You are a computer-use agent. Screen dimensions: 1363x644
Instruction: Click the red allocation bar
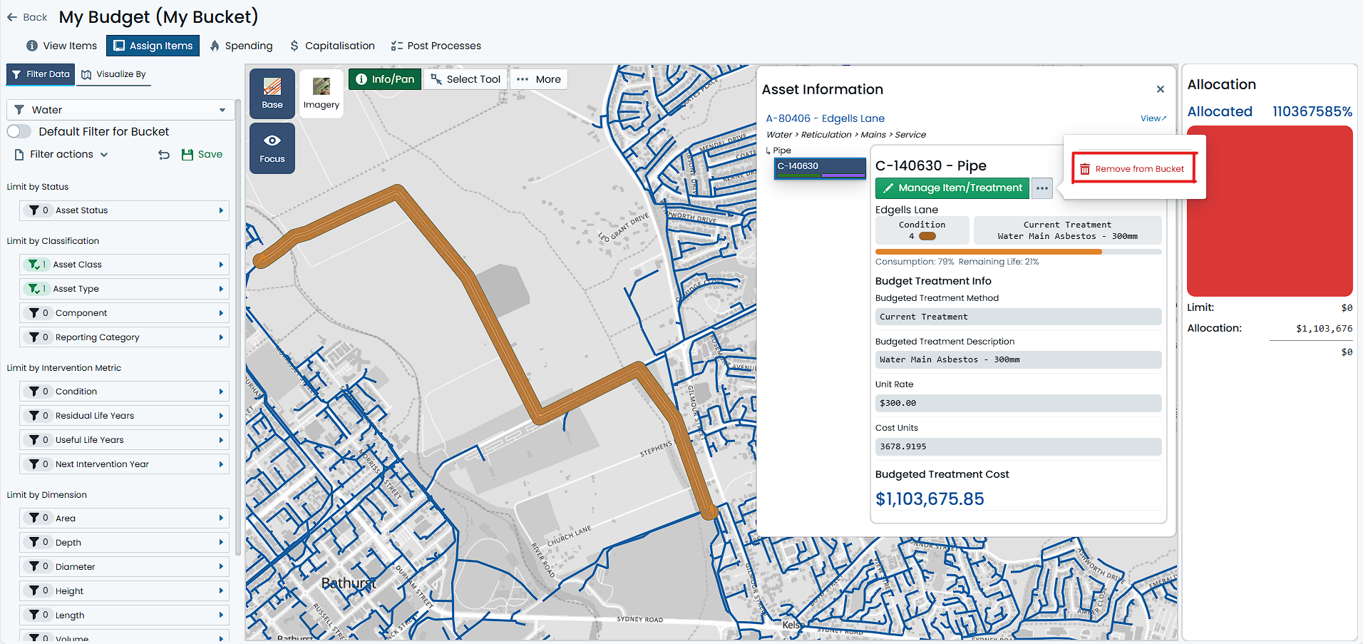(1270, 211)
